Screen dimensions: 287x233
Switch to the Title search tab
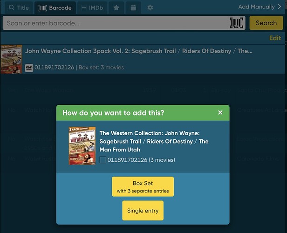pyautogui.click(x=17, y=8)
